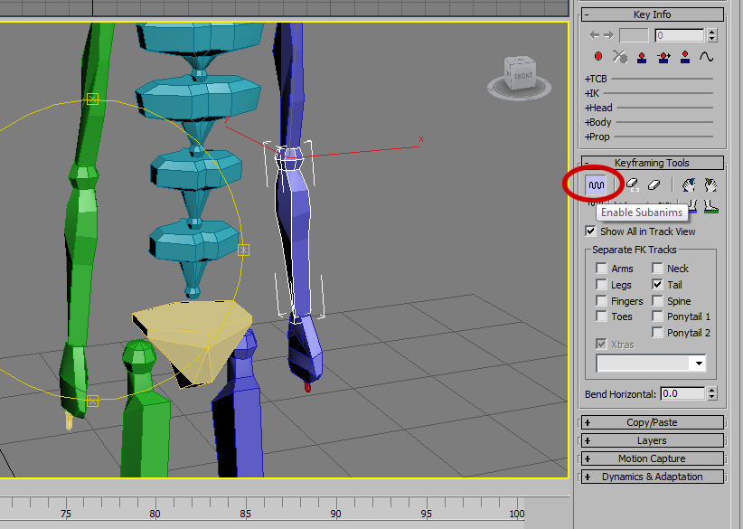Select the Set Key icon in Key Info
Image resolution: width=743 pixels, height=529 pixels.
click(x=597, y=55)
